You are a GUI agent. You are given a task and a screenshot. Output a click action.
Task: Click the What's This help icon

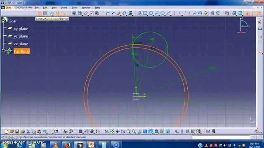click(56, 132)
